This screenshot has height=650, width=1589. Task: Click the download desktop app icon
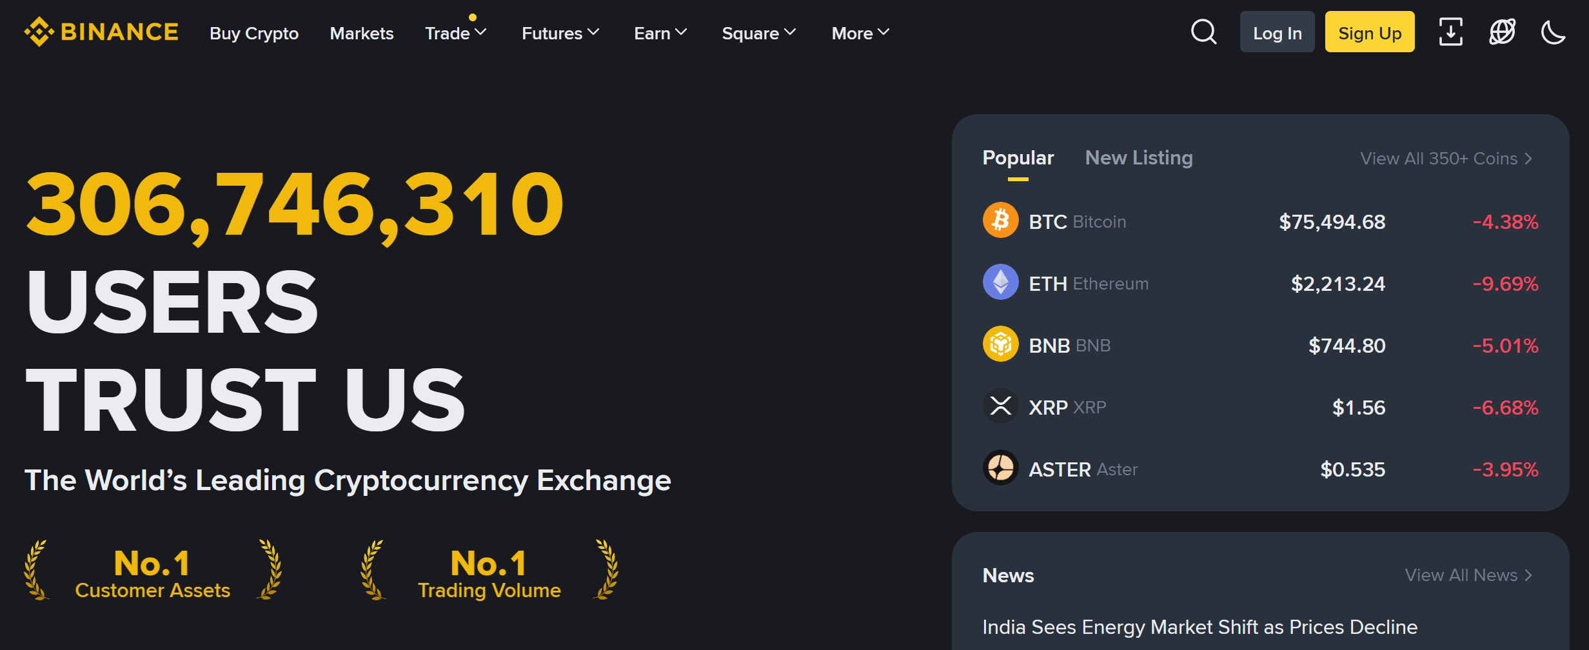click(x=1450, y=32)
